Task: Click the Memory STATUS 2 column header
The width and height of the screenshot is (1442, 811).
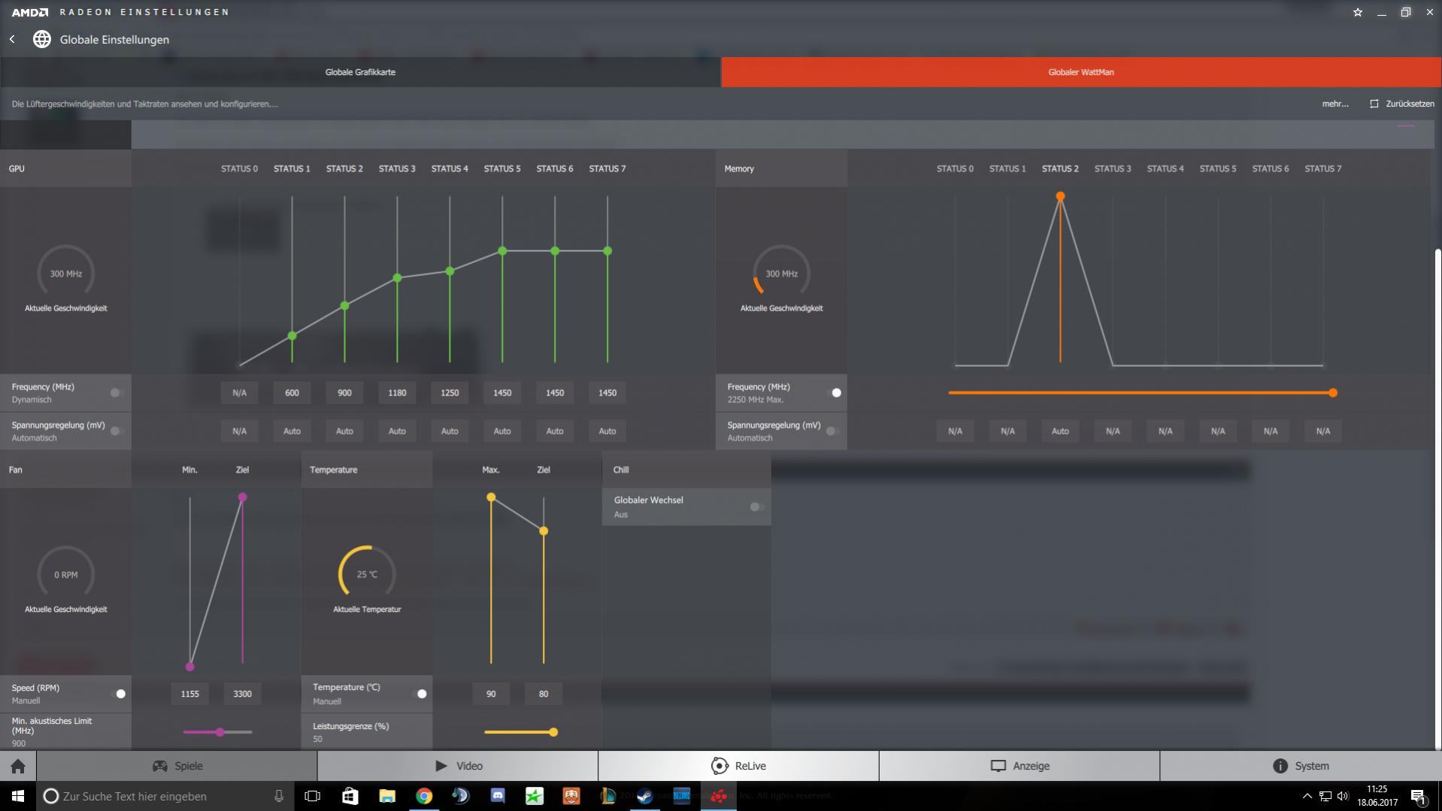Action: [x=1060, y=168]
